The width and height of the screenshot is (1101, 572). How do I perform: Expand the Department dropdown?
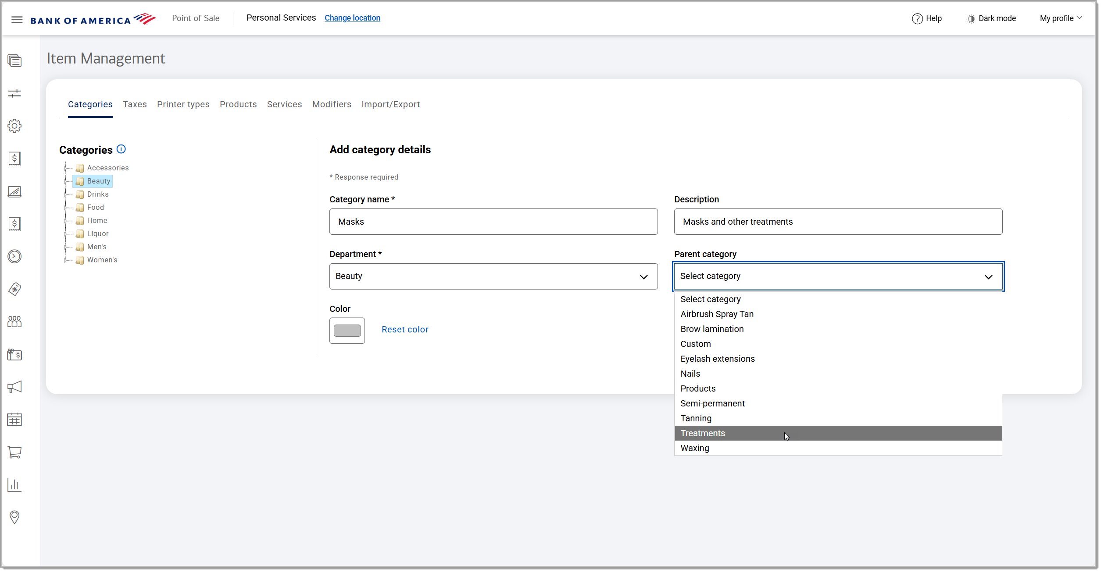493,276
